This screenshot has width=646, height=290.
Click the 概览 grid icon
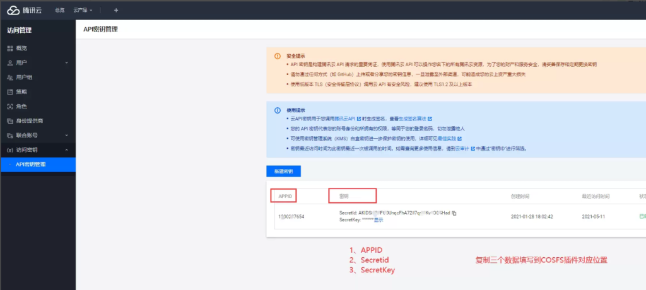[10, 48]
